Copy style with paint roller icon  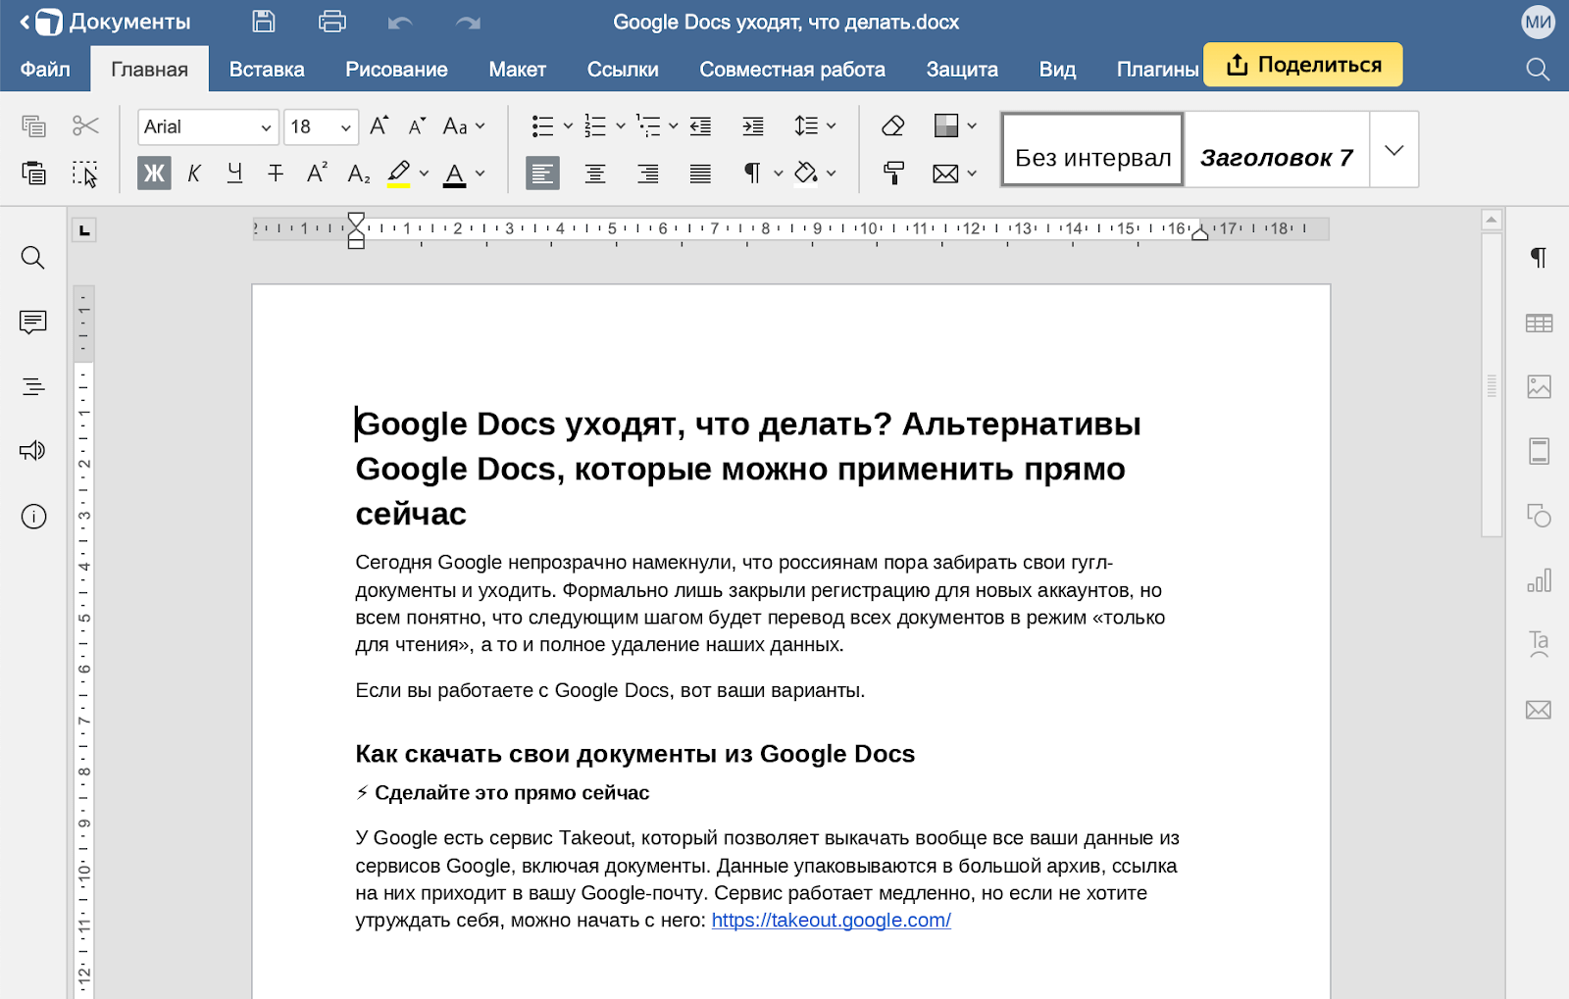point(892,174)
